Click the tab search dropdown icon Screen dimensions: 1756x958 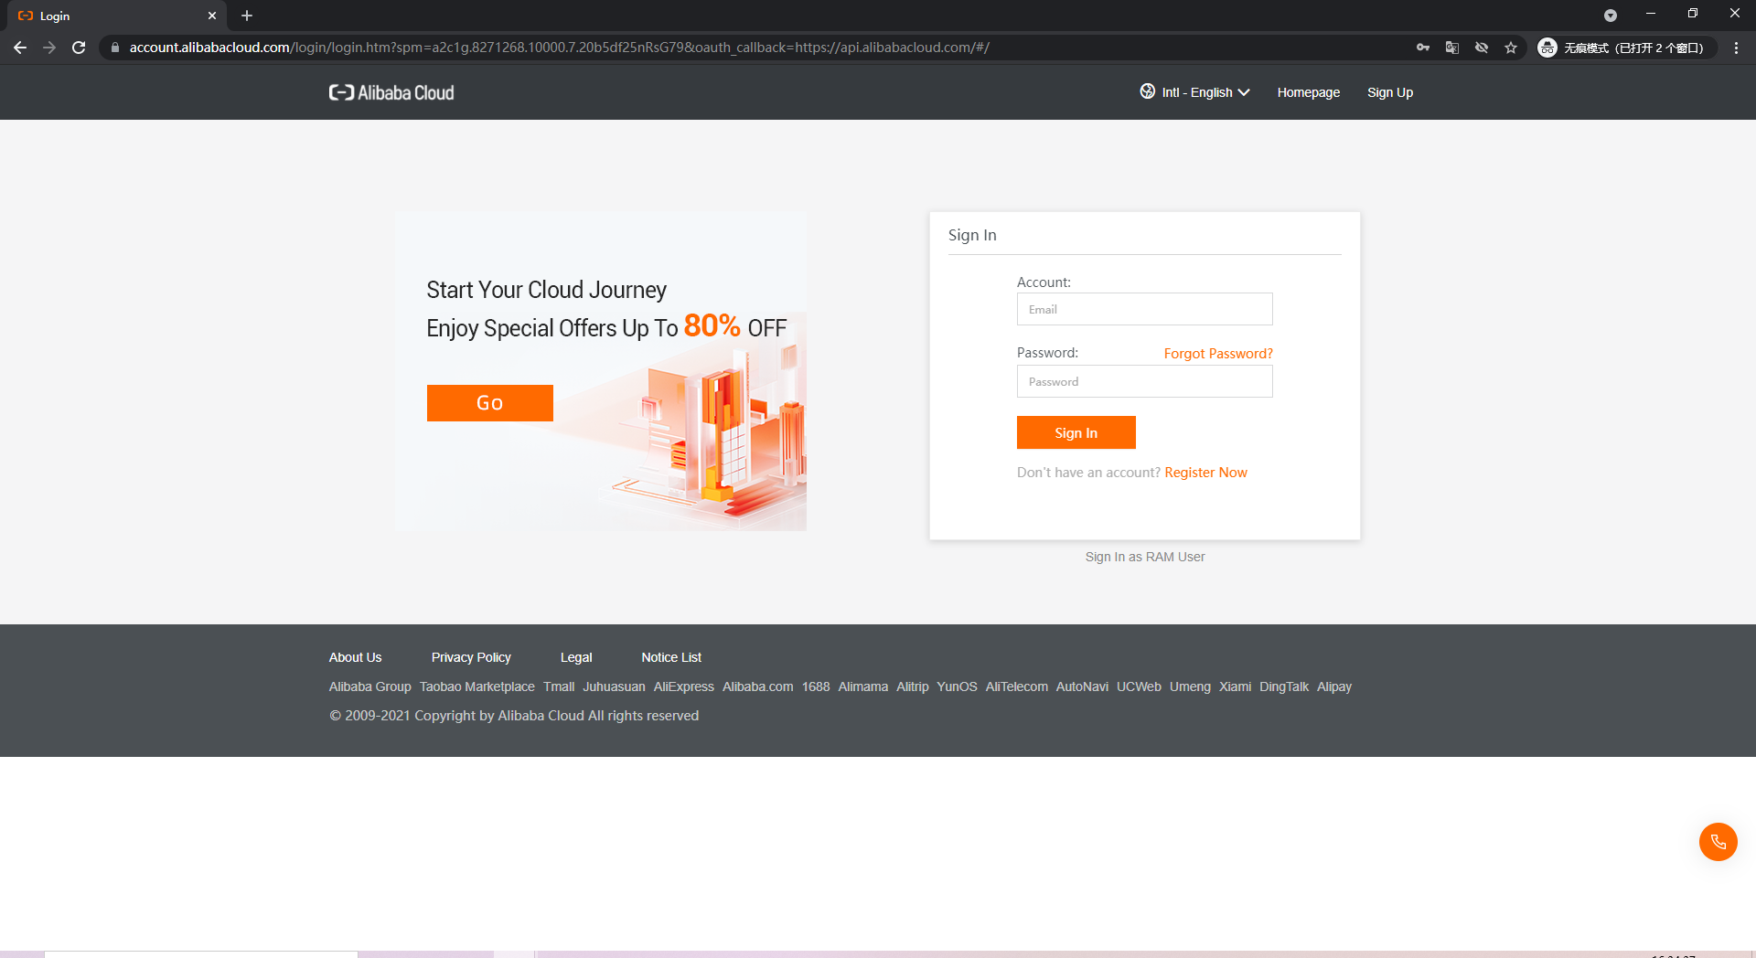click(1610, 16)
